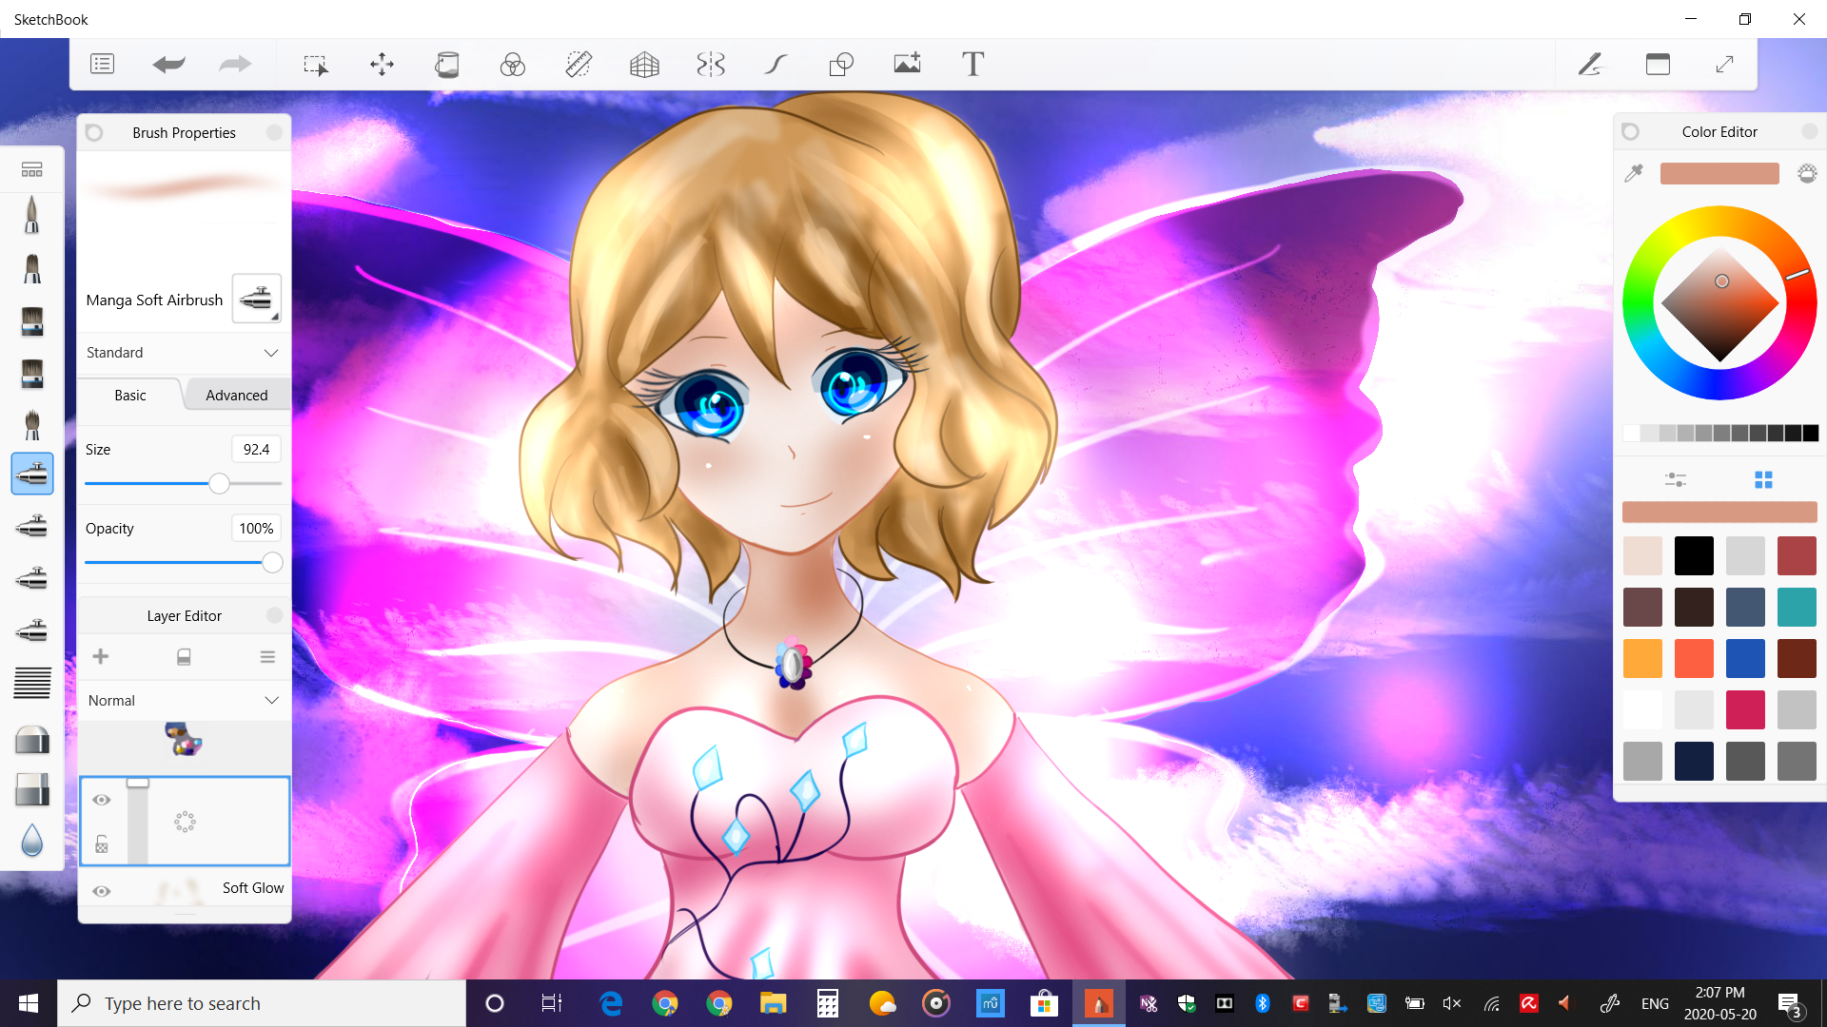Switch to the Basic tab
This screenshot has width=1827, height=1027.
130,395
